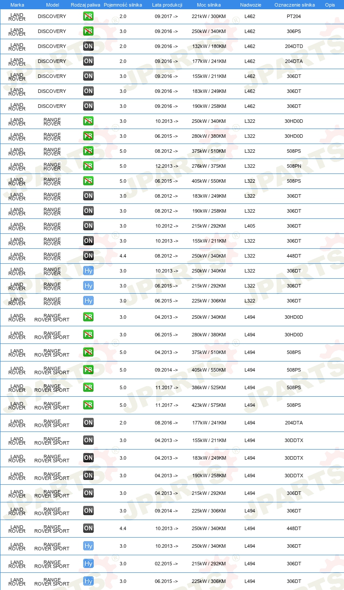Click Hy icon for Range Rover L322 215kW / 292KM
Viewport: 344px width, 590px height.
[88, 286]
